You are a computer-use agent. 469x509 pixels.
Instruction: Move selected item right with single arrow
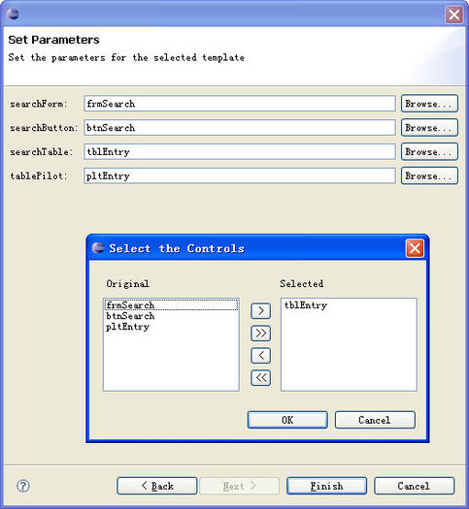point(260,311)
